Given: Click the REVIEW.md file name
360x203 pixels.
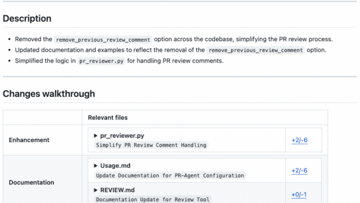Looking at the screenshot, I should click(118, 190).
